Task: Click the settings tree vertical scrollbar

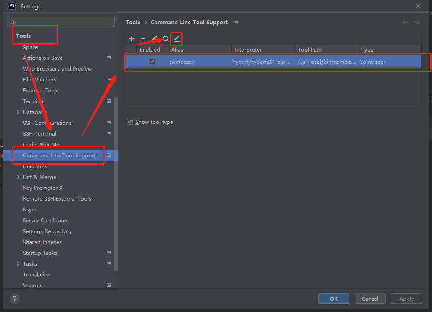Action: tap(116, 184)
